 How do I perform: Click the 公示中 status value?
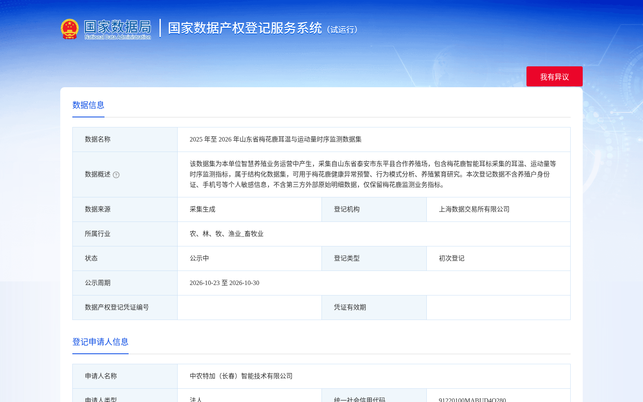coord(199,258)
